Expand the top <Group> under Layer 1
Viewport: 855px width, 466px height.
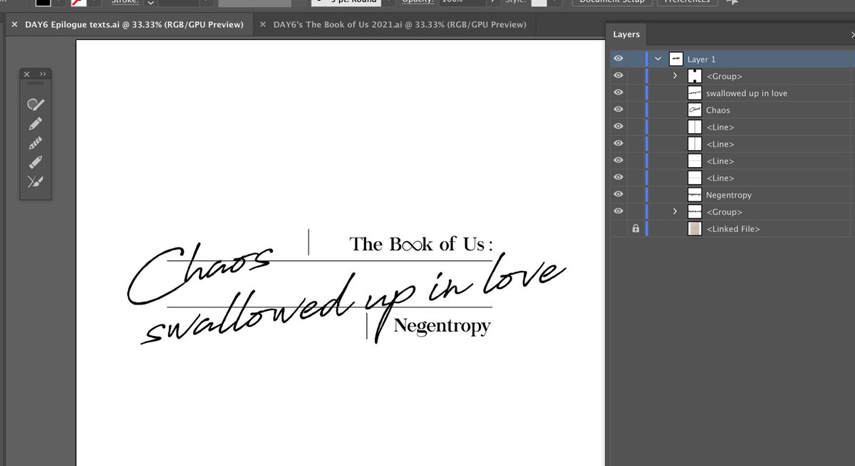pos(675,76)
